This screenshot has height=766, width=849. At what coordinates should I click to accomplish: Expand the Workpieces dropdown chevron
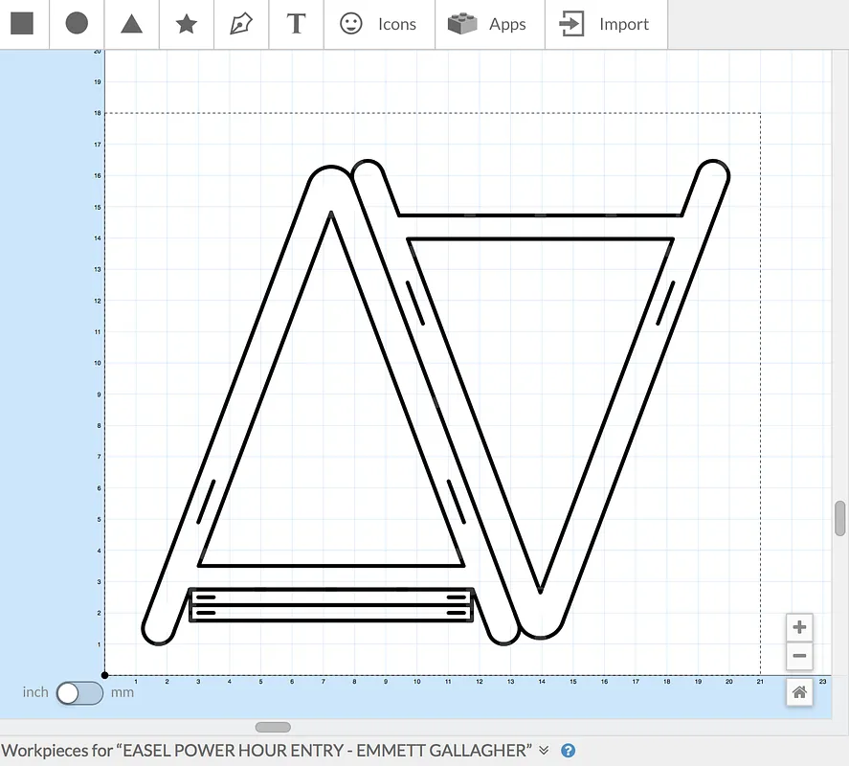click(544, 751)
